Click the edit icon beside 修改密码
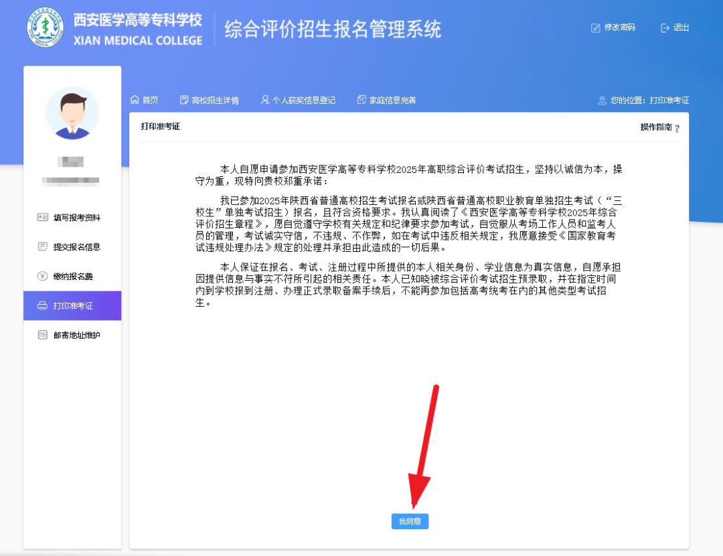This screenshot has width=723, height=556. (596, 28)
